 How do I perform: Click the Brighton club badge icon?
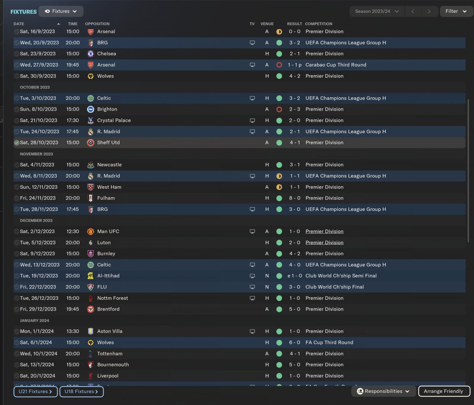pyautogui.click(x=90, y=110)
